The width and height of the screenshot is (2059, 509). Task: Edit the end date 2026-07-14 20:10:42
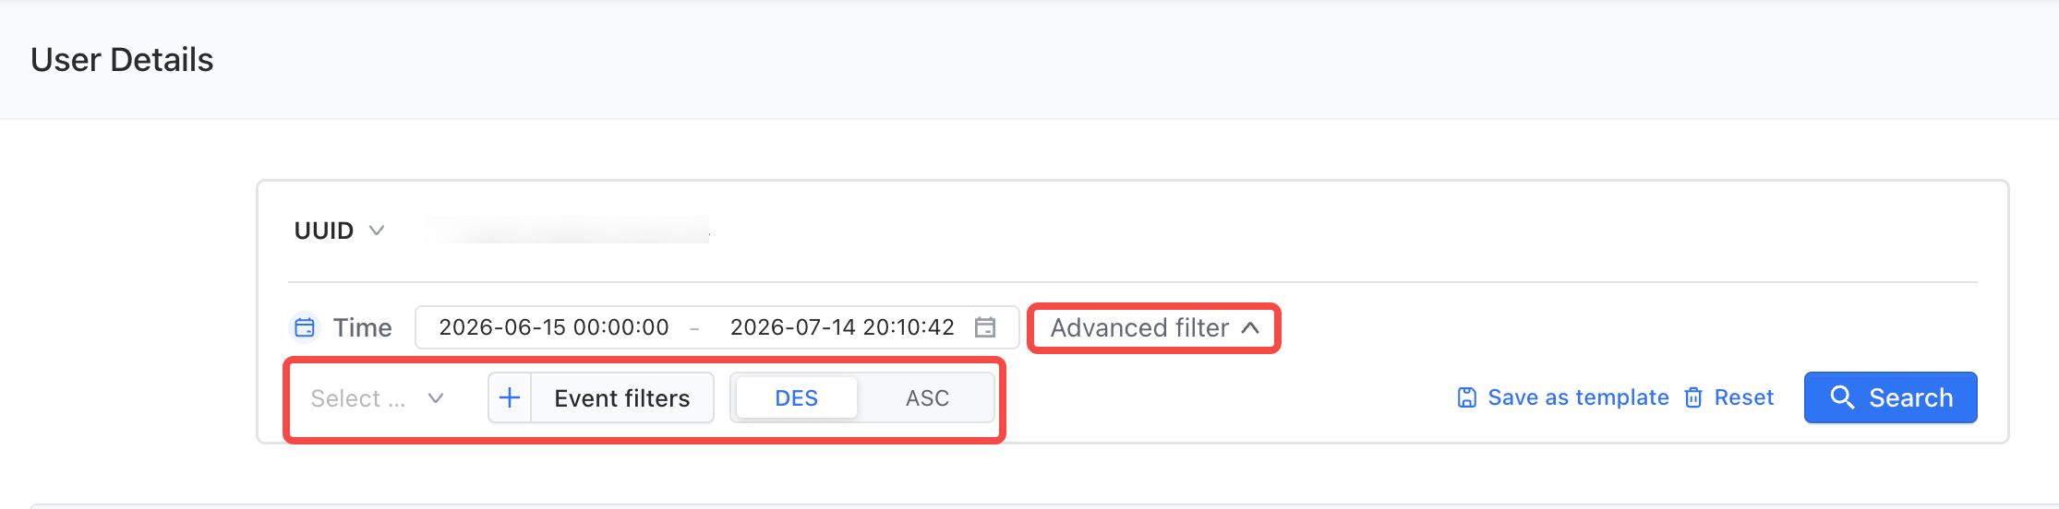click(842, 327)
